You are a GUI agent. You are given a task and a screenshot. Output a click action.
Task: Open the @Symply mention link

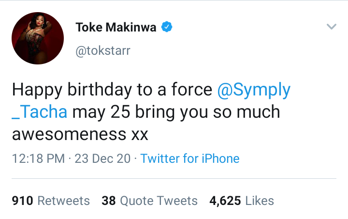(x=254, y=90)
